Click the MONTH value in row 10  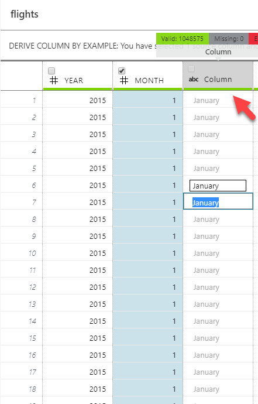click(174, 254)
